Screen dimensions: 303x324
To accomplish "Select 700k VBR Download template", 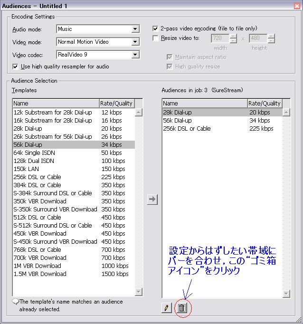I will coord(74,257).
